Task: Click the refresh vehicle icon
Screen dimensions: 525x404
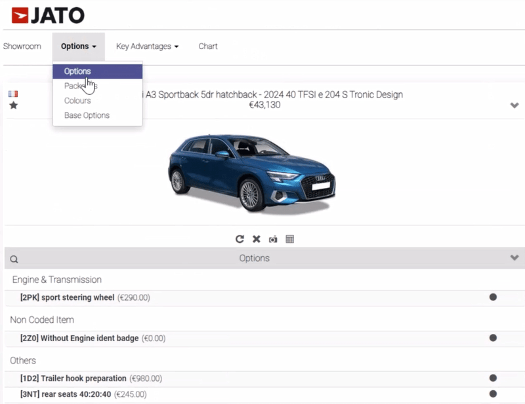Action: click(240, 238)
